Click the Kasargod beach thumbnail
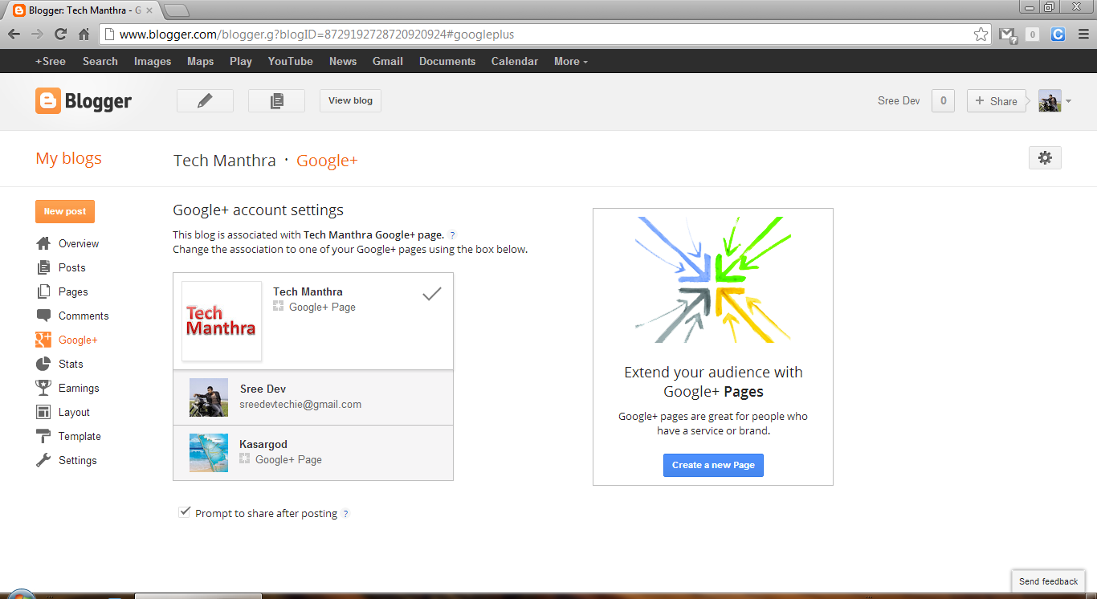The image size is (1097, 599). [x=209, y=453]
